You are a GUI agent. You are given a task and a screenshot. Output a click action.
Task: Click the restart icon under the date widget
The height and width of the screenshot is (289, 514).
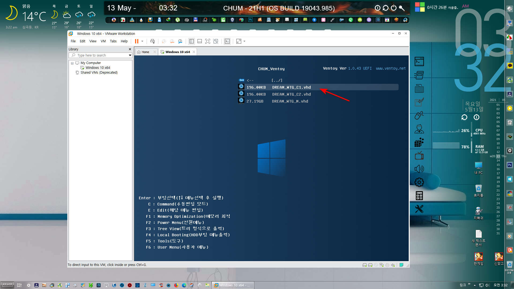pyautogui.click(x=464, y=117)
